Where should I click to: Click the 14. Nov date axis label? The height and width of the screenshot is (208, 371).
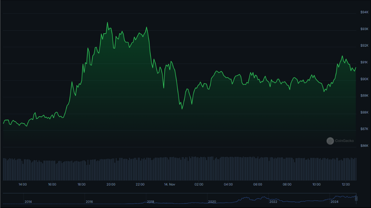[x=170, y=184]
